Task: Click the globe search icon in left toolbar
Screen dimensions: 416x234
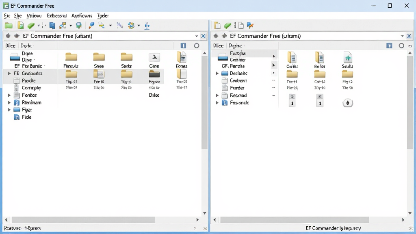Action: pyautogui.click(x=79, y=26)
